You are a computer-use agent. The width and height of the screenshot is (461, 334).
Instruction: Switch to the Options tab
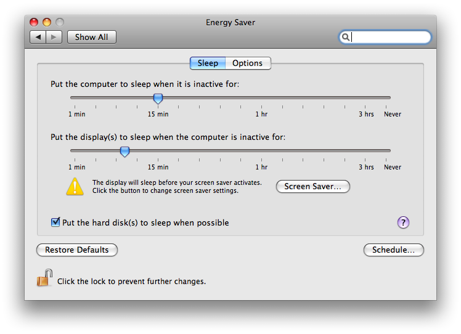[248, 63]
